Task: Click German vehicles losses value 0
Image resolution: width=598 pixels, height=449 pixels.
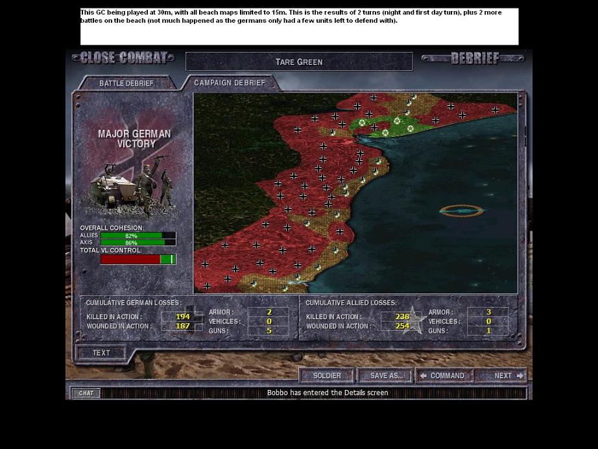Action: coord(269,322)
